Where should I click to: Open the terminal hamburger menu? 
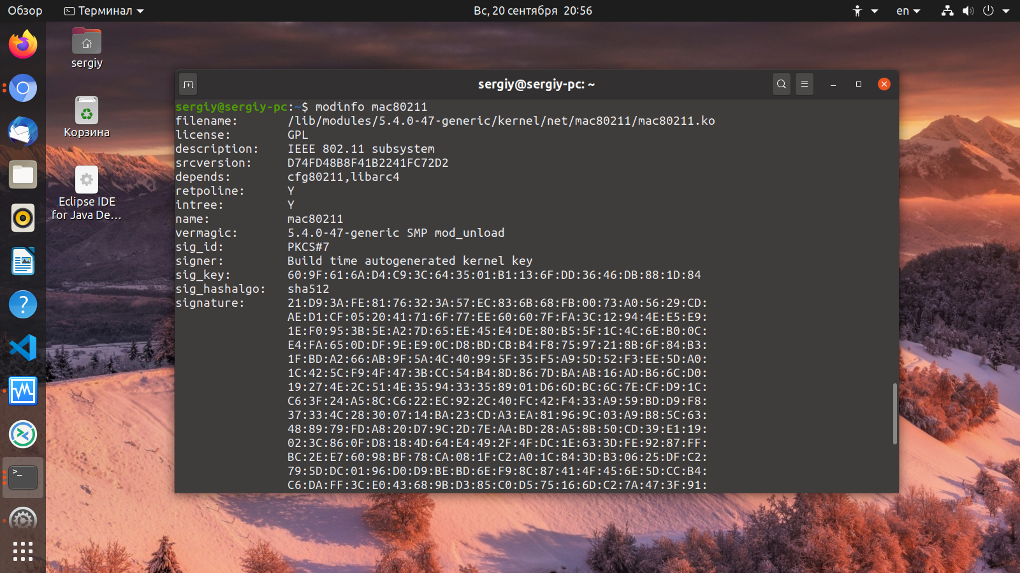point(805,84)
